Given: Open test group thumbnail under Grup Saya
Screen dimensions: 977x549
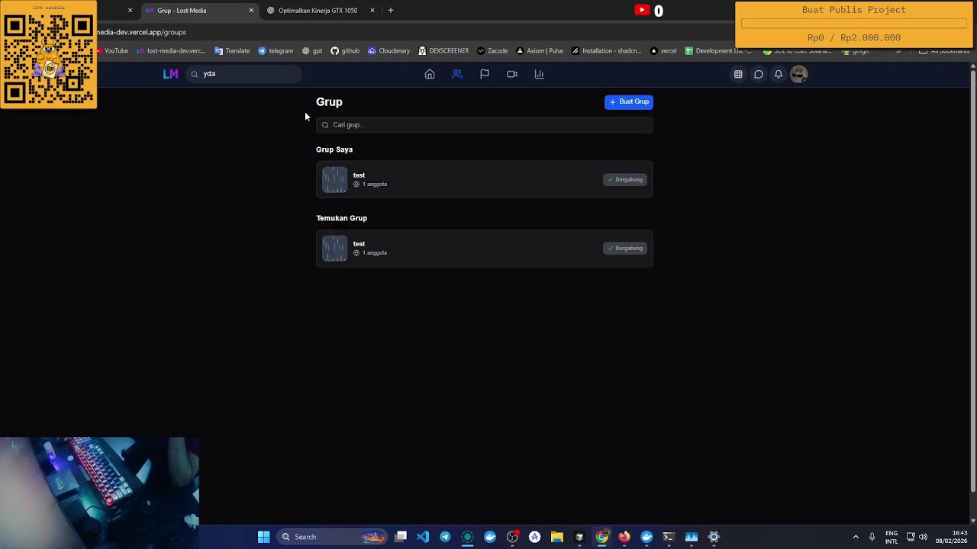Looking at the screenshot, I should 334,180.
